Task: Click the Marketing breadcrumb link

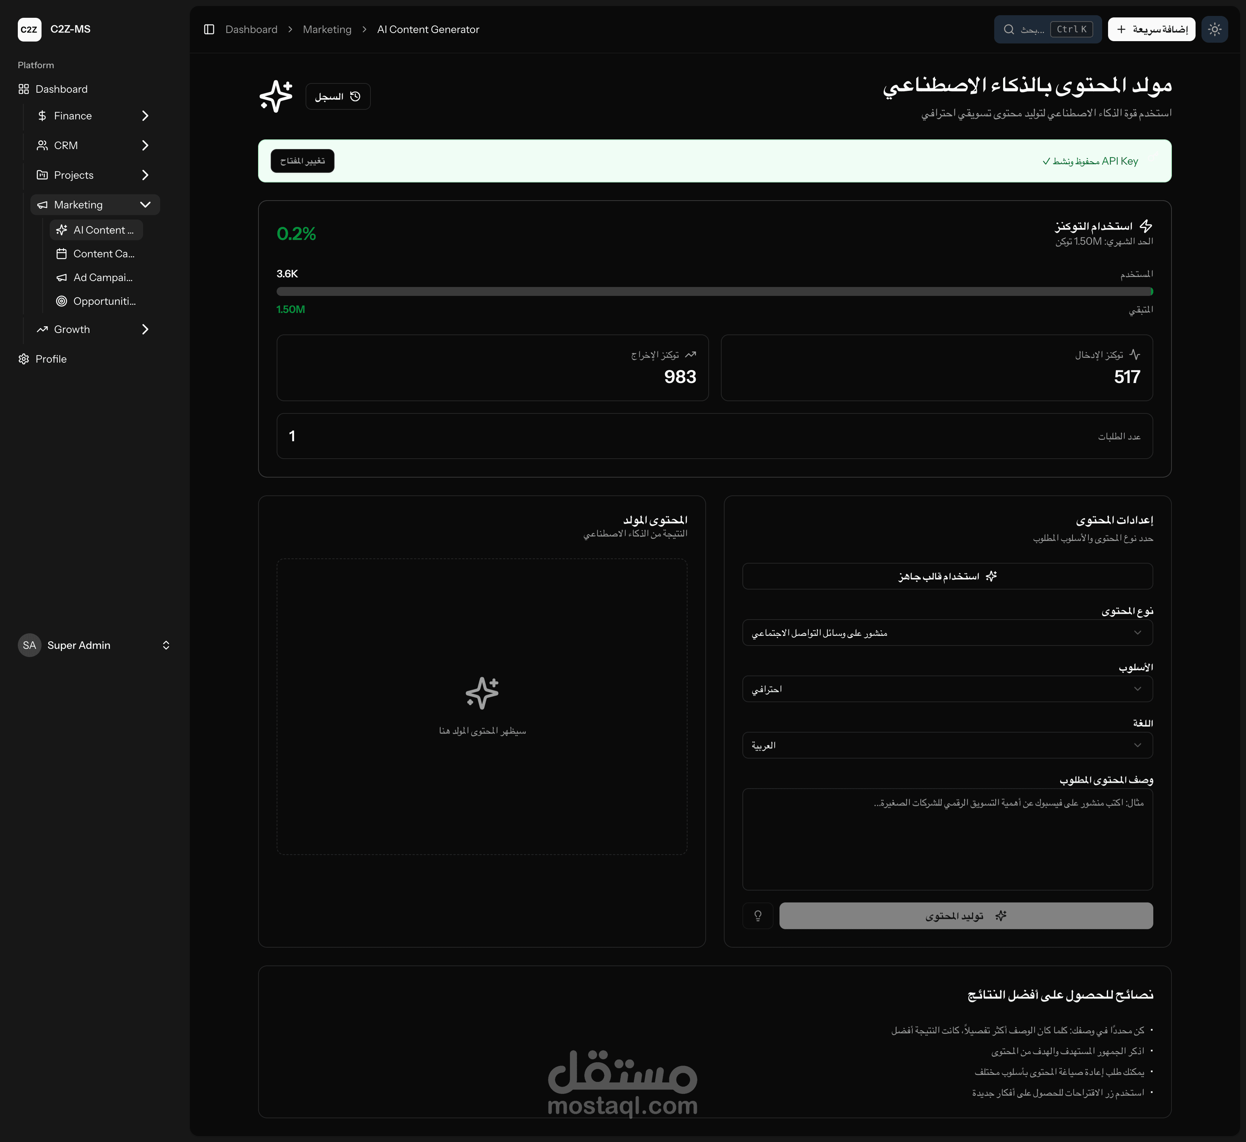Action: [327, 30]
